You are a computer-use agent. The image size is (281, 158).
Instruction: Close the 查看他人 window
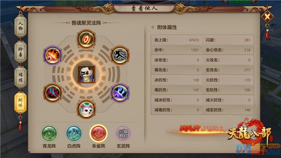pyautogui.click(x=267, y=17)
